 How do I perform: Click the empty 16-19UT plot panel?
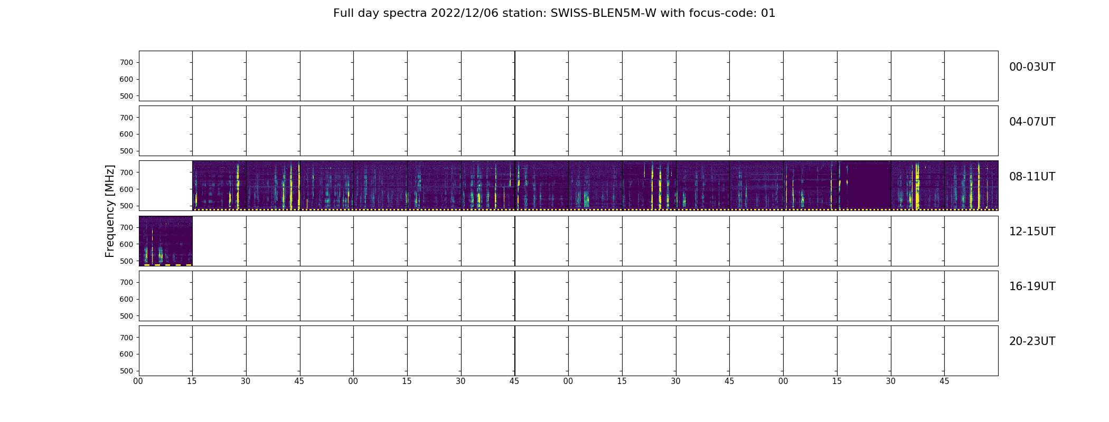[568, 296]
